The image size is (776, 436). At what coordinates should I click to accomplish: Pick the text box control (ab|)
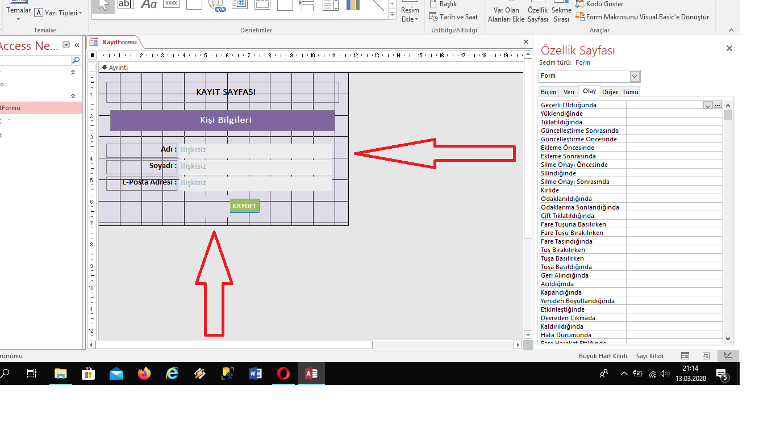[126, 5]
